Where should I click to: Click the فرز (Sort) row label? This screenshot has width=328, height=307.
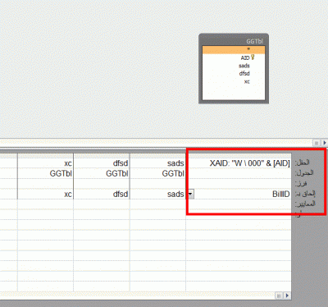click(301, 184)
